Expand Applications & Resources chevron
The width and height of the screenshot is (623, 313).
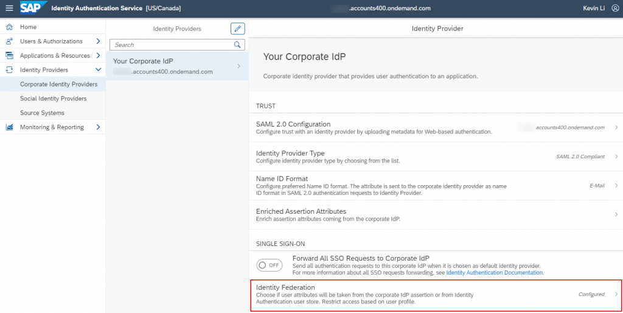(98, 55)
